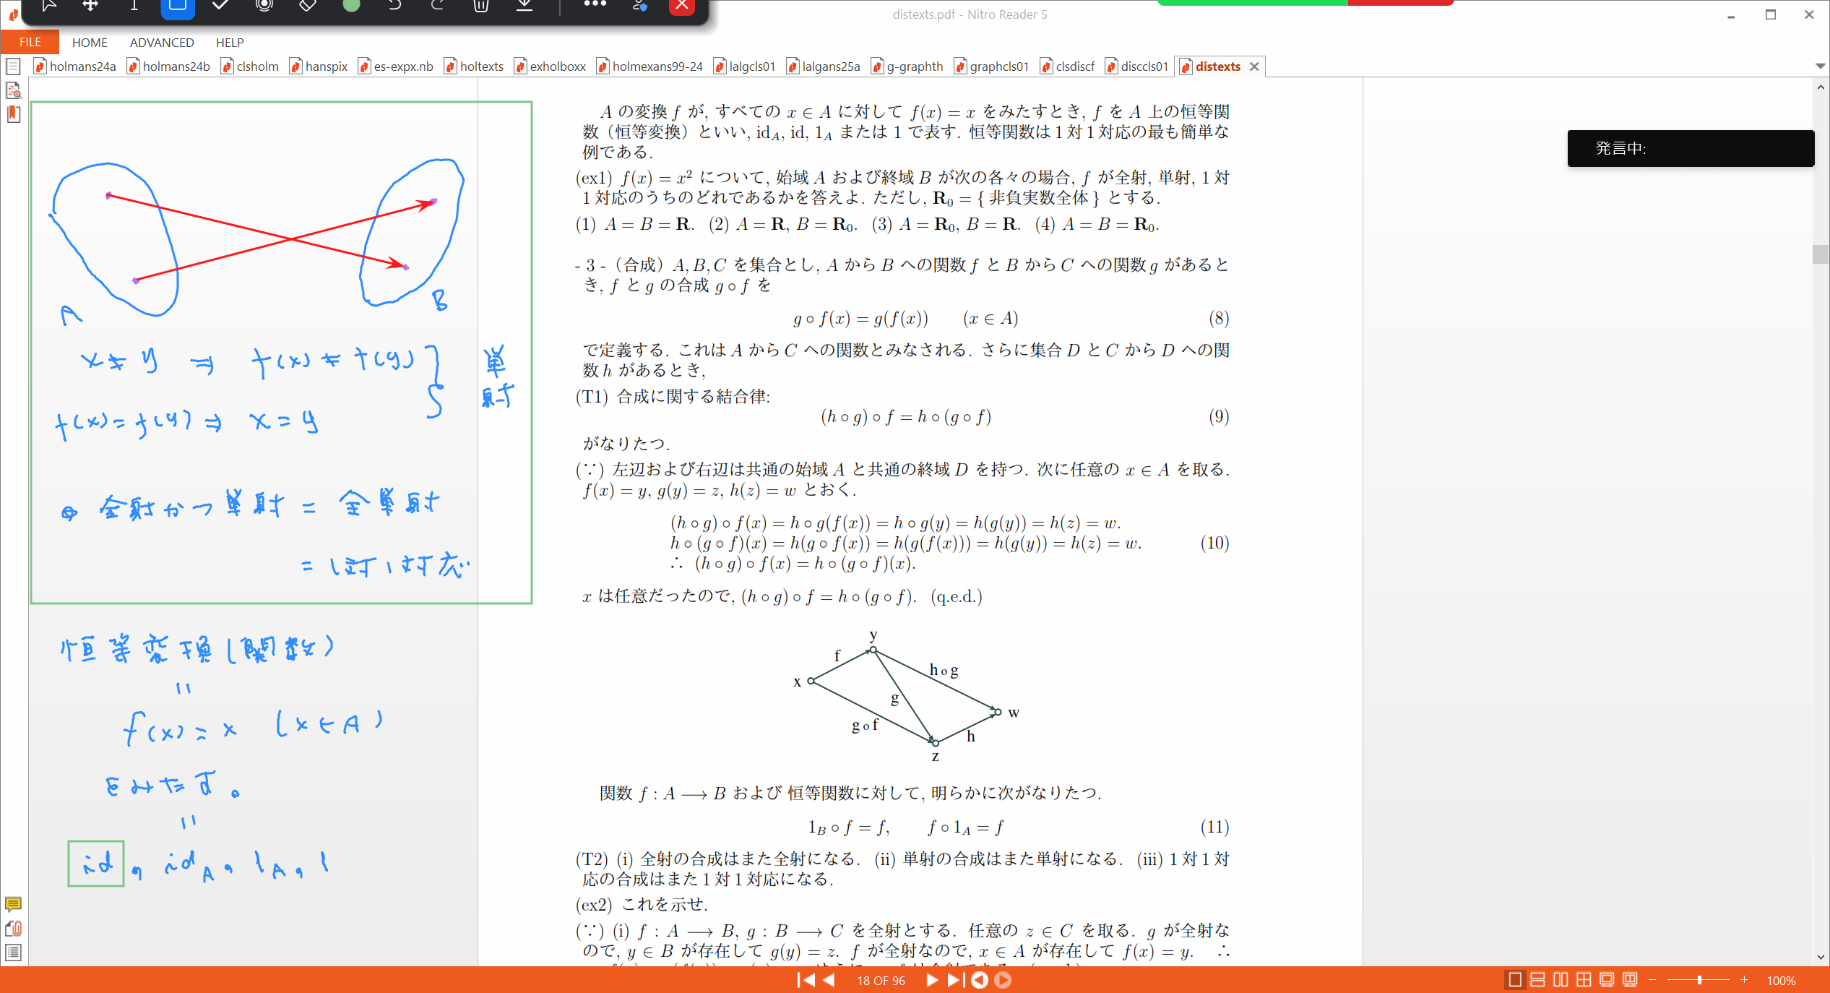Go back to the previous view
Screen dimensions: 1830x993
(980, 980)
